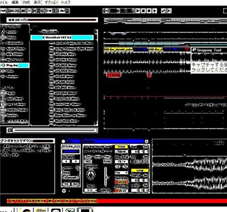
Task: Open the オプション menu
Action: pos(51,2)
